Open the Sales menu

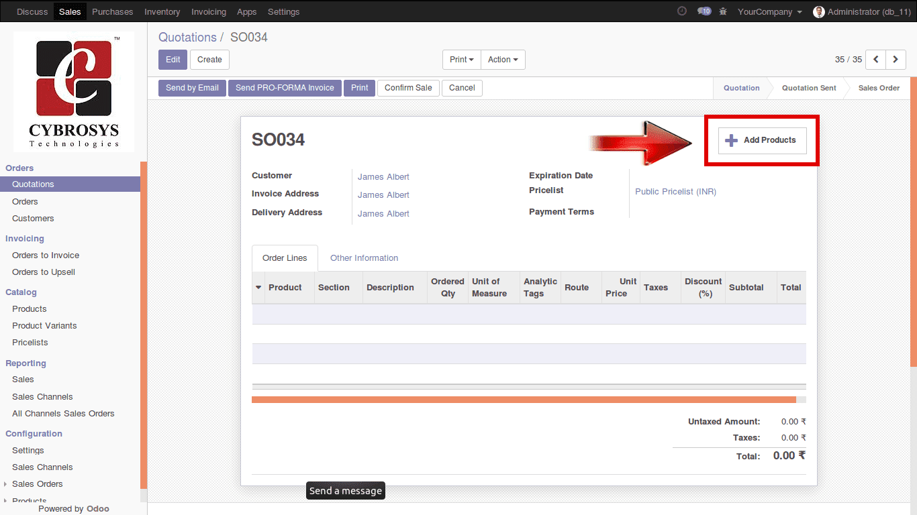pyautogui.click(x=70, y=12)
